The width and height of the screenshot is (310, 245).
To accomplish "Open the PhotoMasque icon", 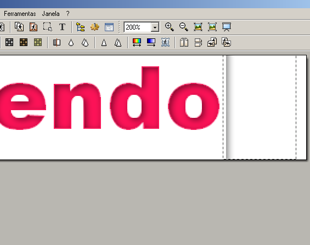I will [165, 42].
